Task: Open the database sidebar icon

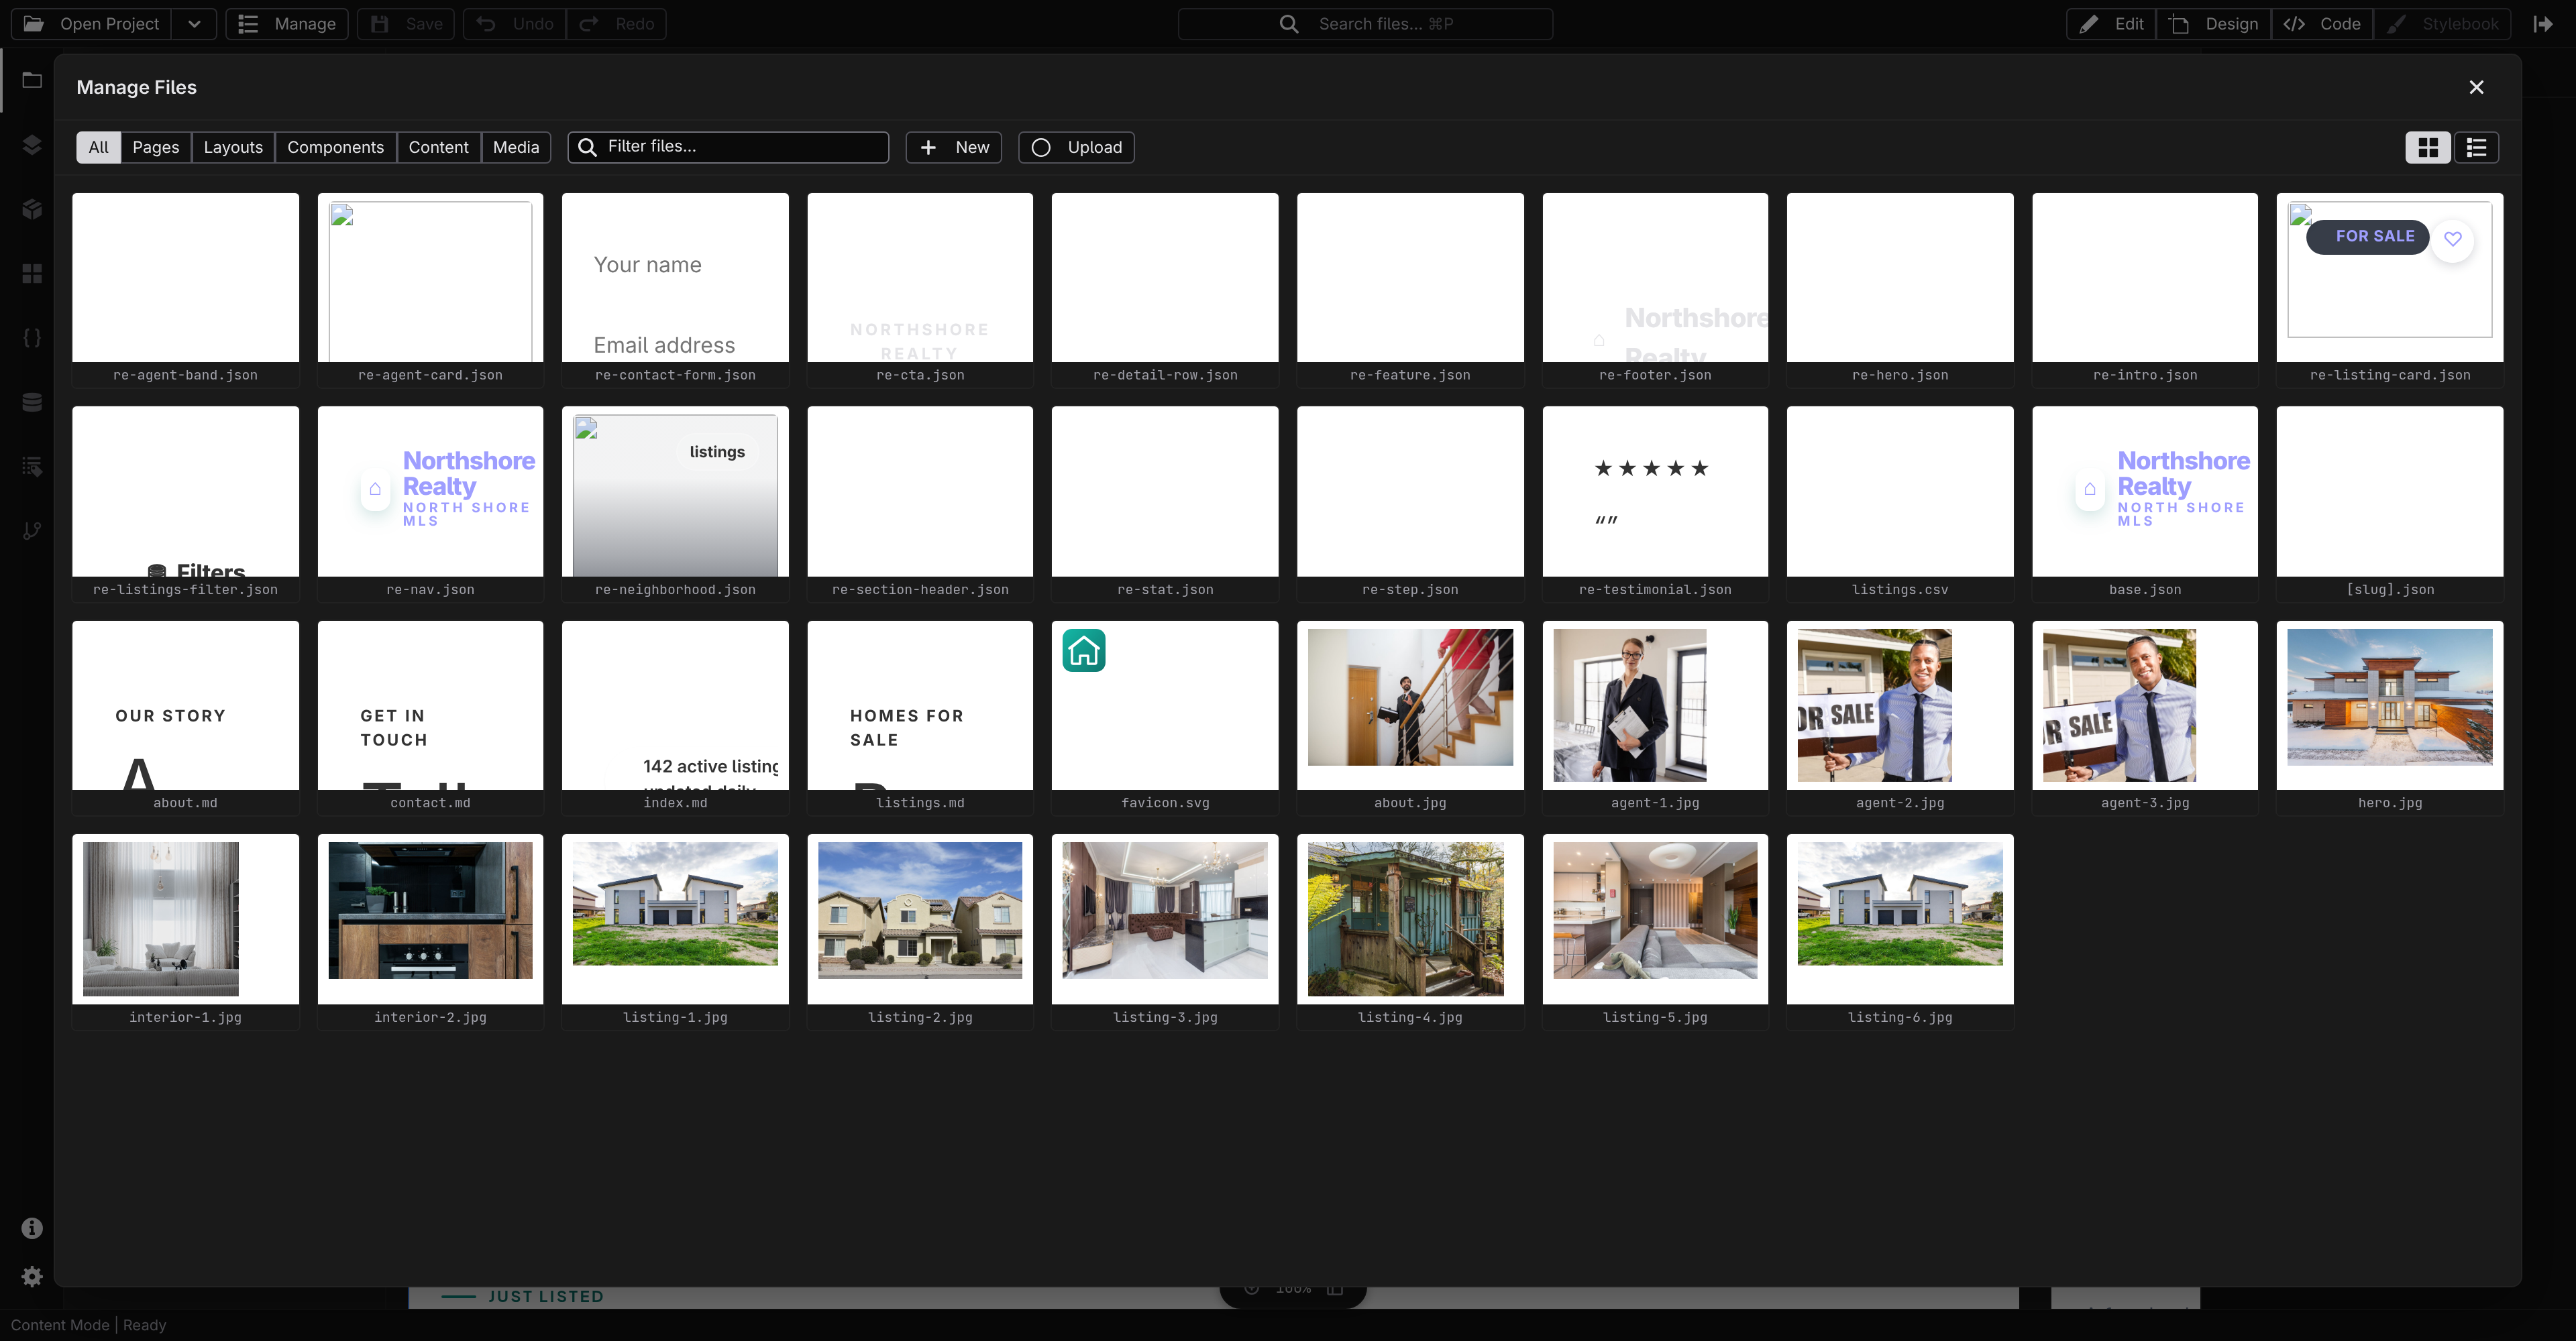Action: (32, 402)
